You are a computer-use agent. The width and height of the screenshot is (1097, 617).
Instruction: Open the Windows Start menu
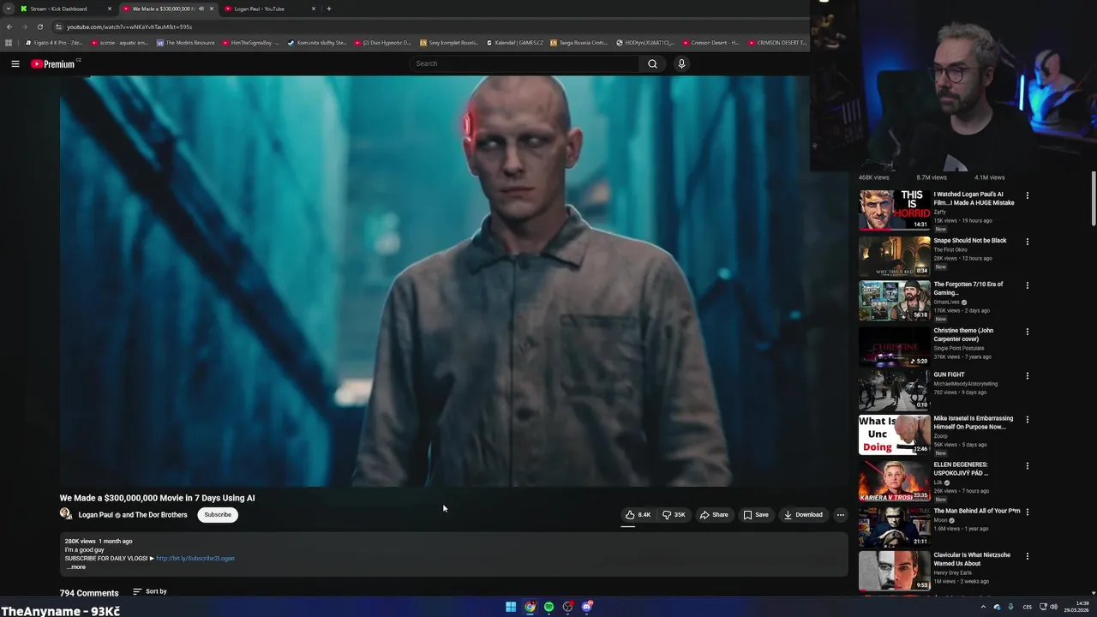point(511,607)
